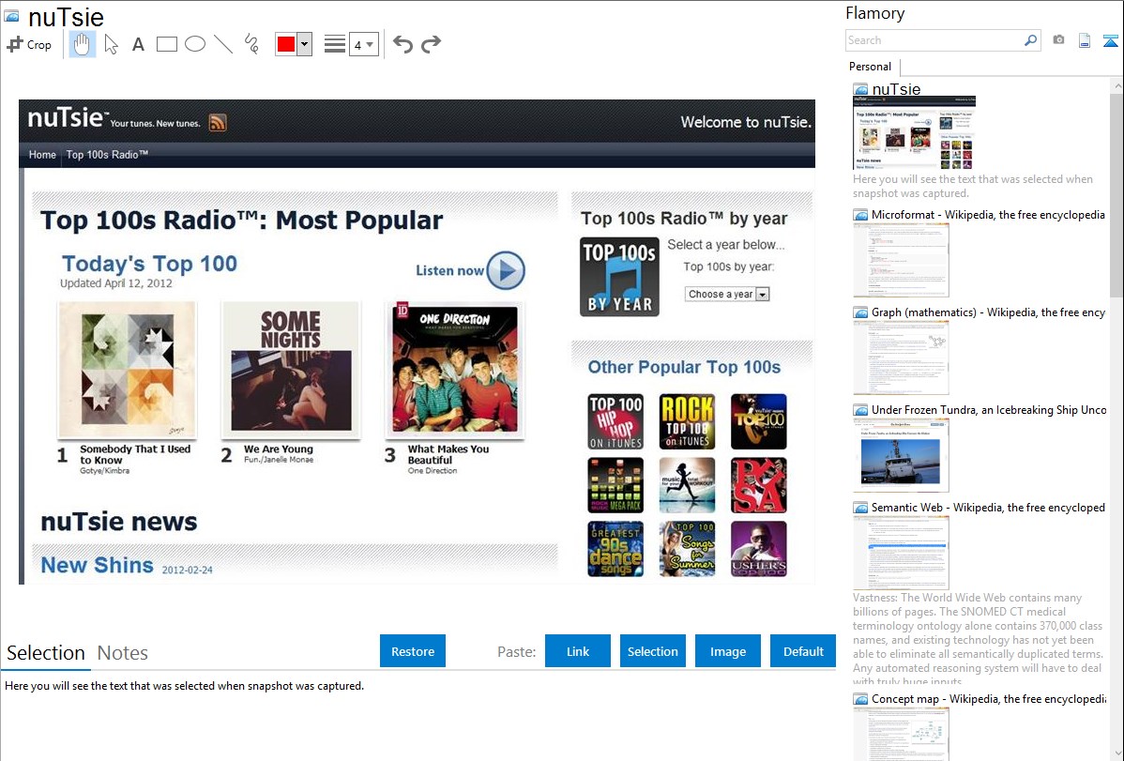Viewport: 1124px width, 761px height.
Task: Click the Home link in nuTsie navigation
Action: (x=42, y=155)
